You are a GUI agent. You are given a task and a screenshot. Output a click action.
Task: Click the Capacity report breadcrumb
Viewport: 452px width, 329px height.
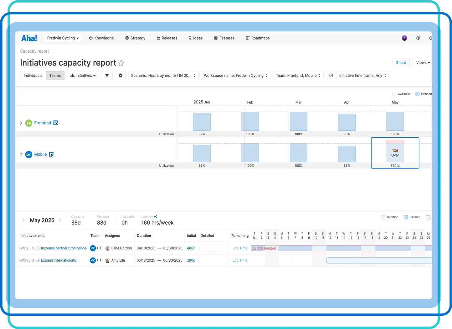click(x=34, y=51)
